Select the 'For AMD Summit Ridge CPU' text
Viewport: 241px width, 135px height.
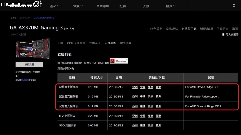203,106
